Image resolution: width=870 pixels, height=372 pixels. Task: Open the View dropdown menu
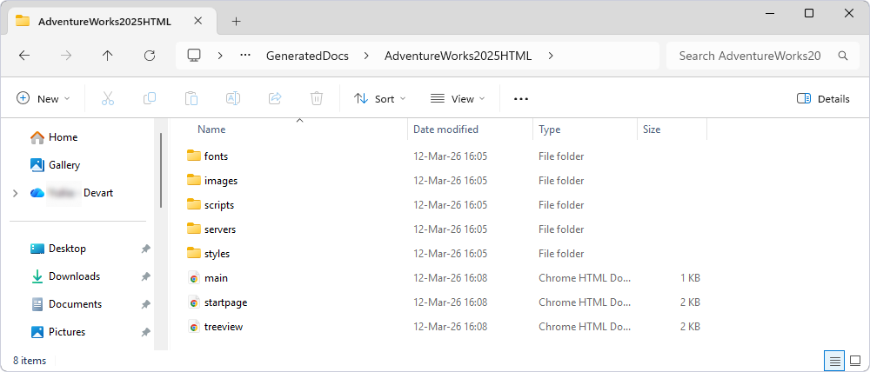(458, 99)
